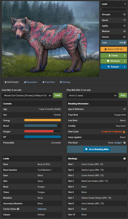Click the red Hunger bar
128x219 pixels.
click(x=39, y=131)
